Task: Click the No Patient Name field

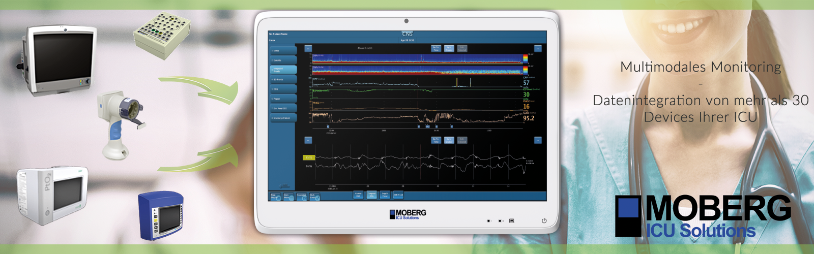Action: tap(278, 34)
